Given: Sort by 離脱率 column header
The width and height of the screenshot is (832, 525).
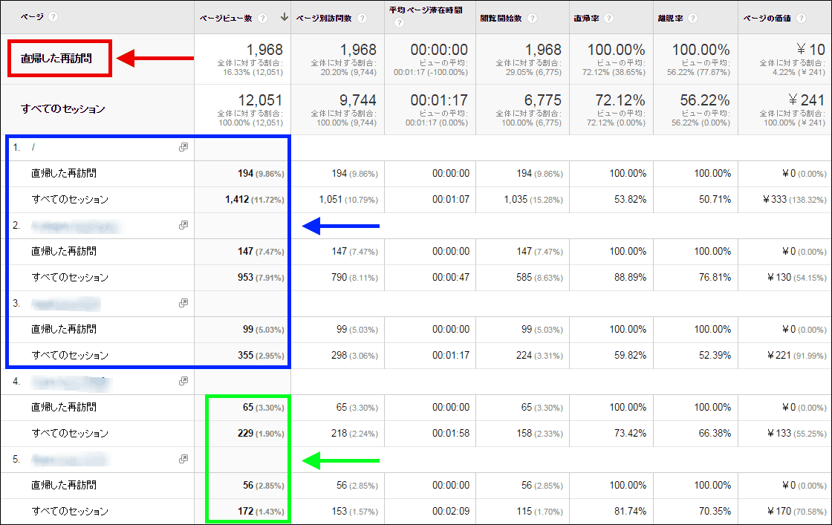Looking at the screenshot, I should (670, 18).
